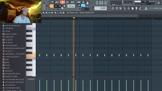Click the swing slider below transport

click(x=58, y=10)
